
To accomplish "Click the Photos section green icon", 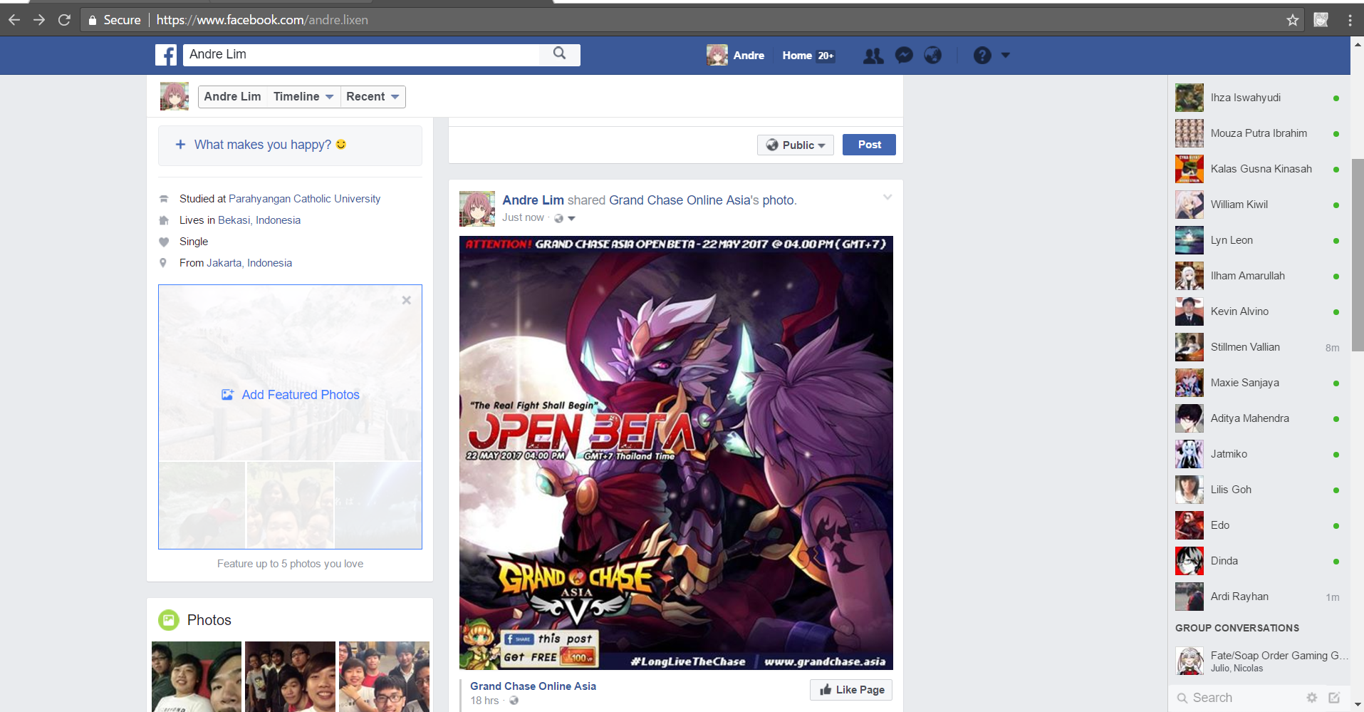I will pos(169,620).
